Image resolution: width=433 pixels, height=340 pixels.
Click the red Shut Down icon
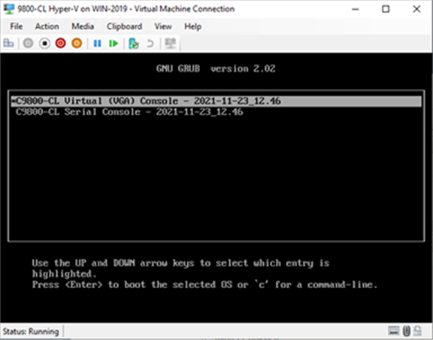pyautogui.click(x=61, y=44)
